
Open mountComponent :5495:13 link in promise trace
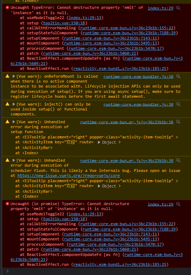[110, 239]
